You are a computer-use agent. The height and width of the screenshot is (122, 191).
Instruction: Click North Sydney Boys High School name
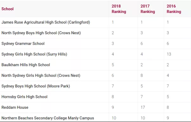[x=41, y=33]
